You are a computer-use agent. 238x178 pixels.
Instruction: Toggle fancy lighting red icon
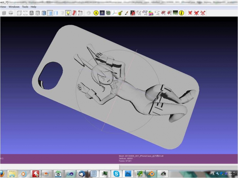click(x=74, y=13)
